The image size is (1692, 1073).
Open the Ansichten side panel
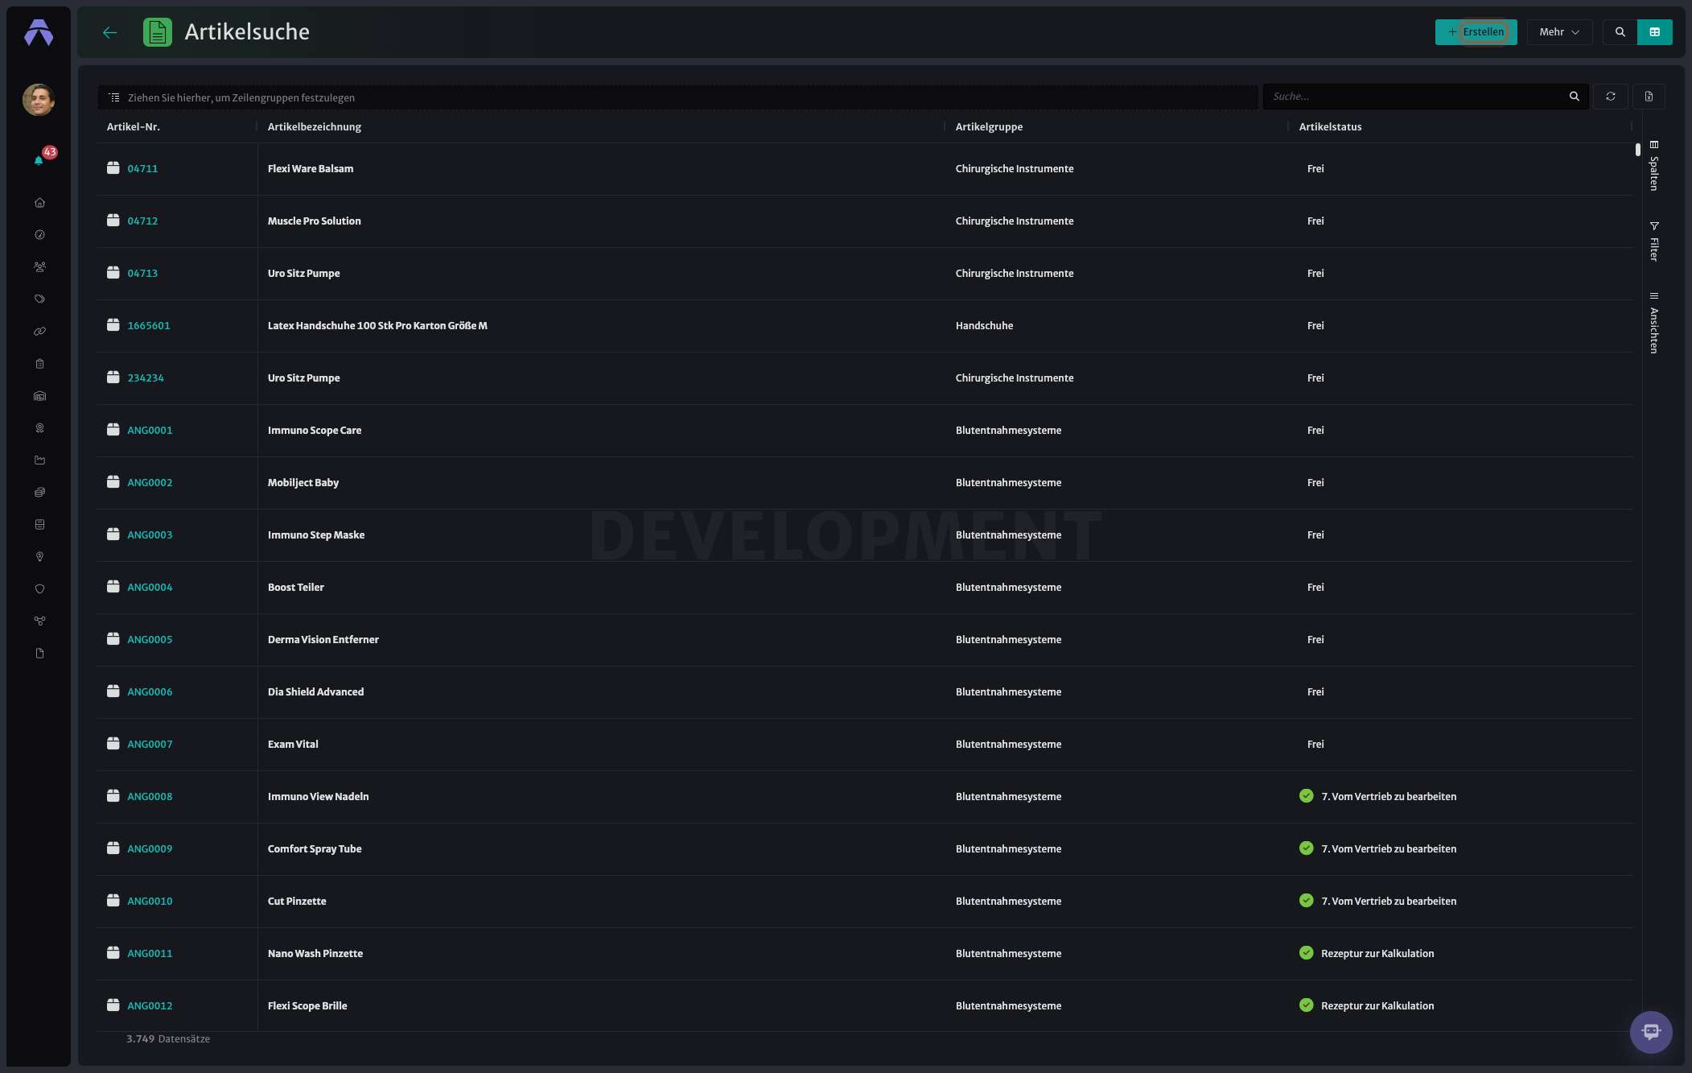(x=1654, y=323)
